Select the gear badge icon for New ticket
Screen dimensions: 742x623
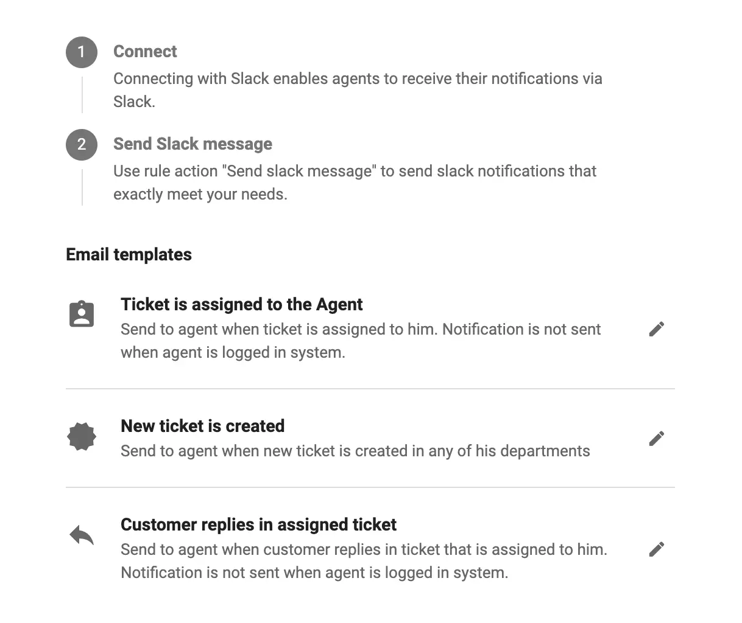pyautogui.click(x=82, y=436)
